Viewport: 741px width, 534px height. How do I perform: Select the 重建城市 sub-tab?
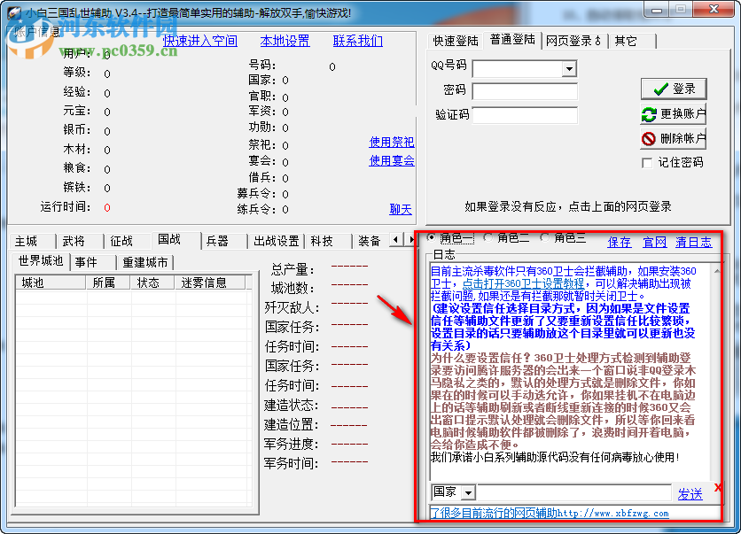pos(145,262)
